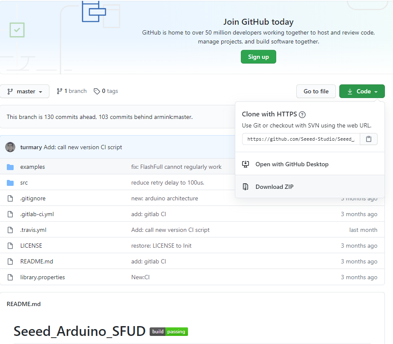Click turmary's avatar thumbnail
Screen dimensions: 393x344
[x=10, y=147]
